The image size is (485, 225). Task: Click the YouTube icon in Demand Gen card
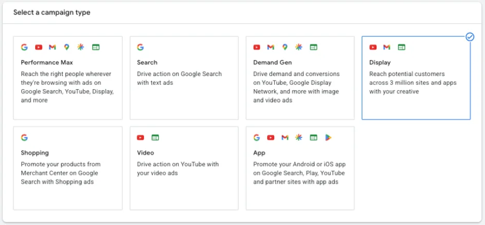point(257,47)
